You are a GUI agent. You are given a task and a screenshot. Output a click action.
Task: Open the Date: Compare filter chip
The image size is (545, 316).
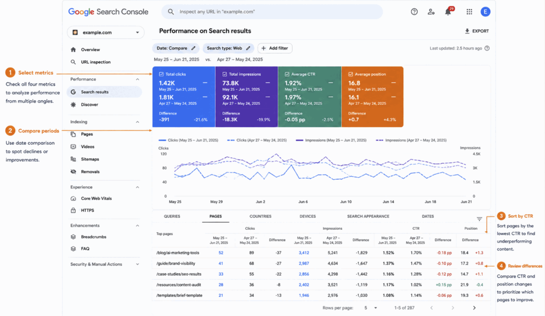[176, 48]
